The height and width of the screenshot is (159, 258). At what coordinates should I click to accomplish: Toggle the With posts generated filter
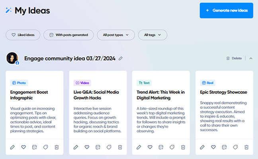(x=68, y=35)
